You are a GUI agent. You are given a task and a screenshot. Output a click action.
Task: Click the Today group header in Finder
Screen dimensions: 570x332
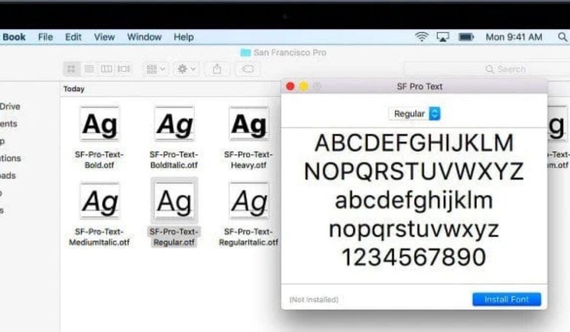click(74, 89)
